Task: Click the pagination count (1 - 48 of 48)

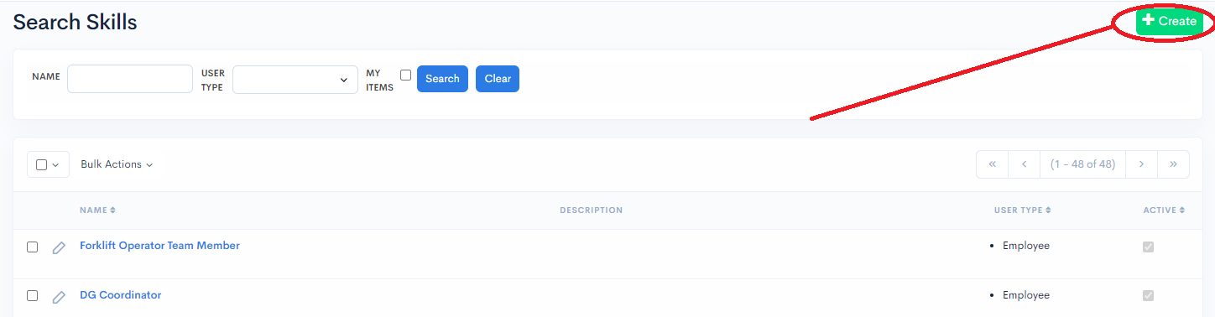Action: coord(1082,164)
